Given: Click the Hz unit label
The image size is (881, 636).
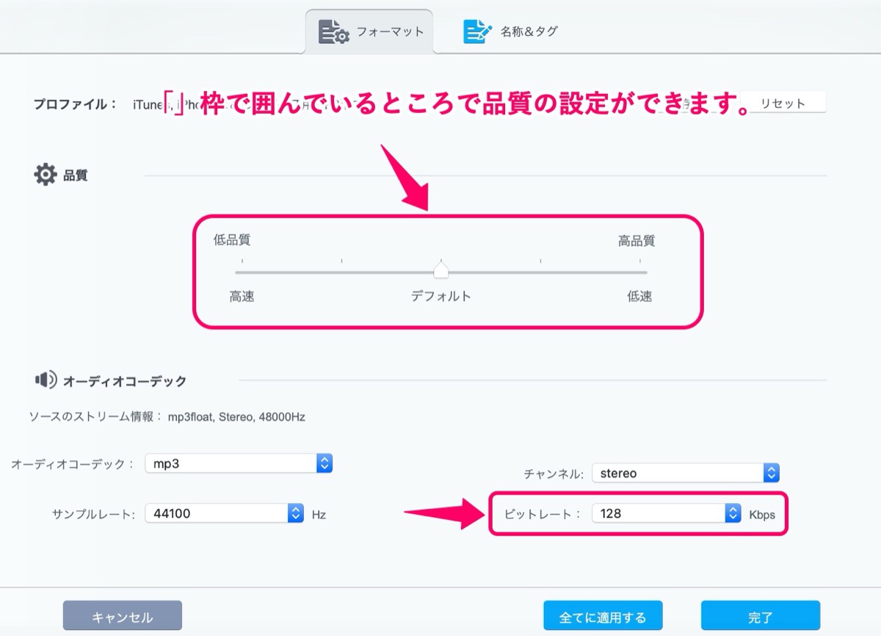Looking at the screenshot, I should pos(319,514).
